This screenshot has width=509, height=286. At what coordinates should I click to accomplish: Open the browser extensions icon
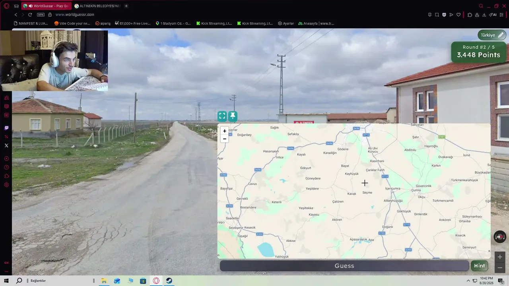[x=470, y=15]
